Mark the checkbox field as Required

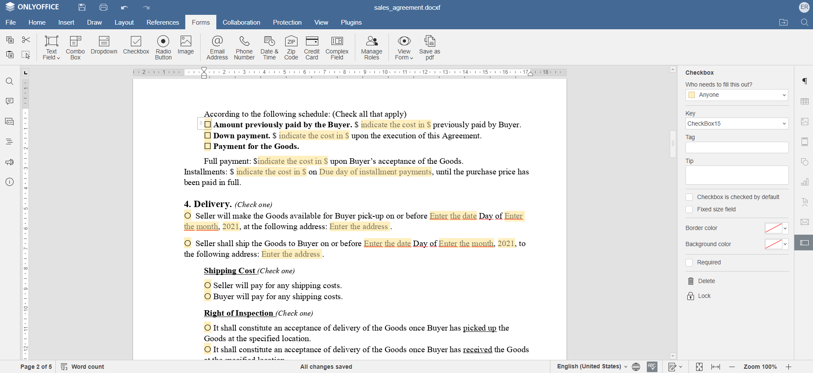click(x=689, y=263)
